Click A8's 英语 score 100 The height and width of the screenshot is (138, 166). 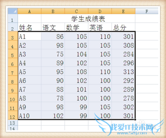tap(100, 97)
